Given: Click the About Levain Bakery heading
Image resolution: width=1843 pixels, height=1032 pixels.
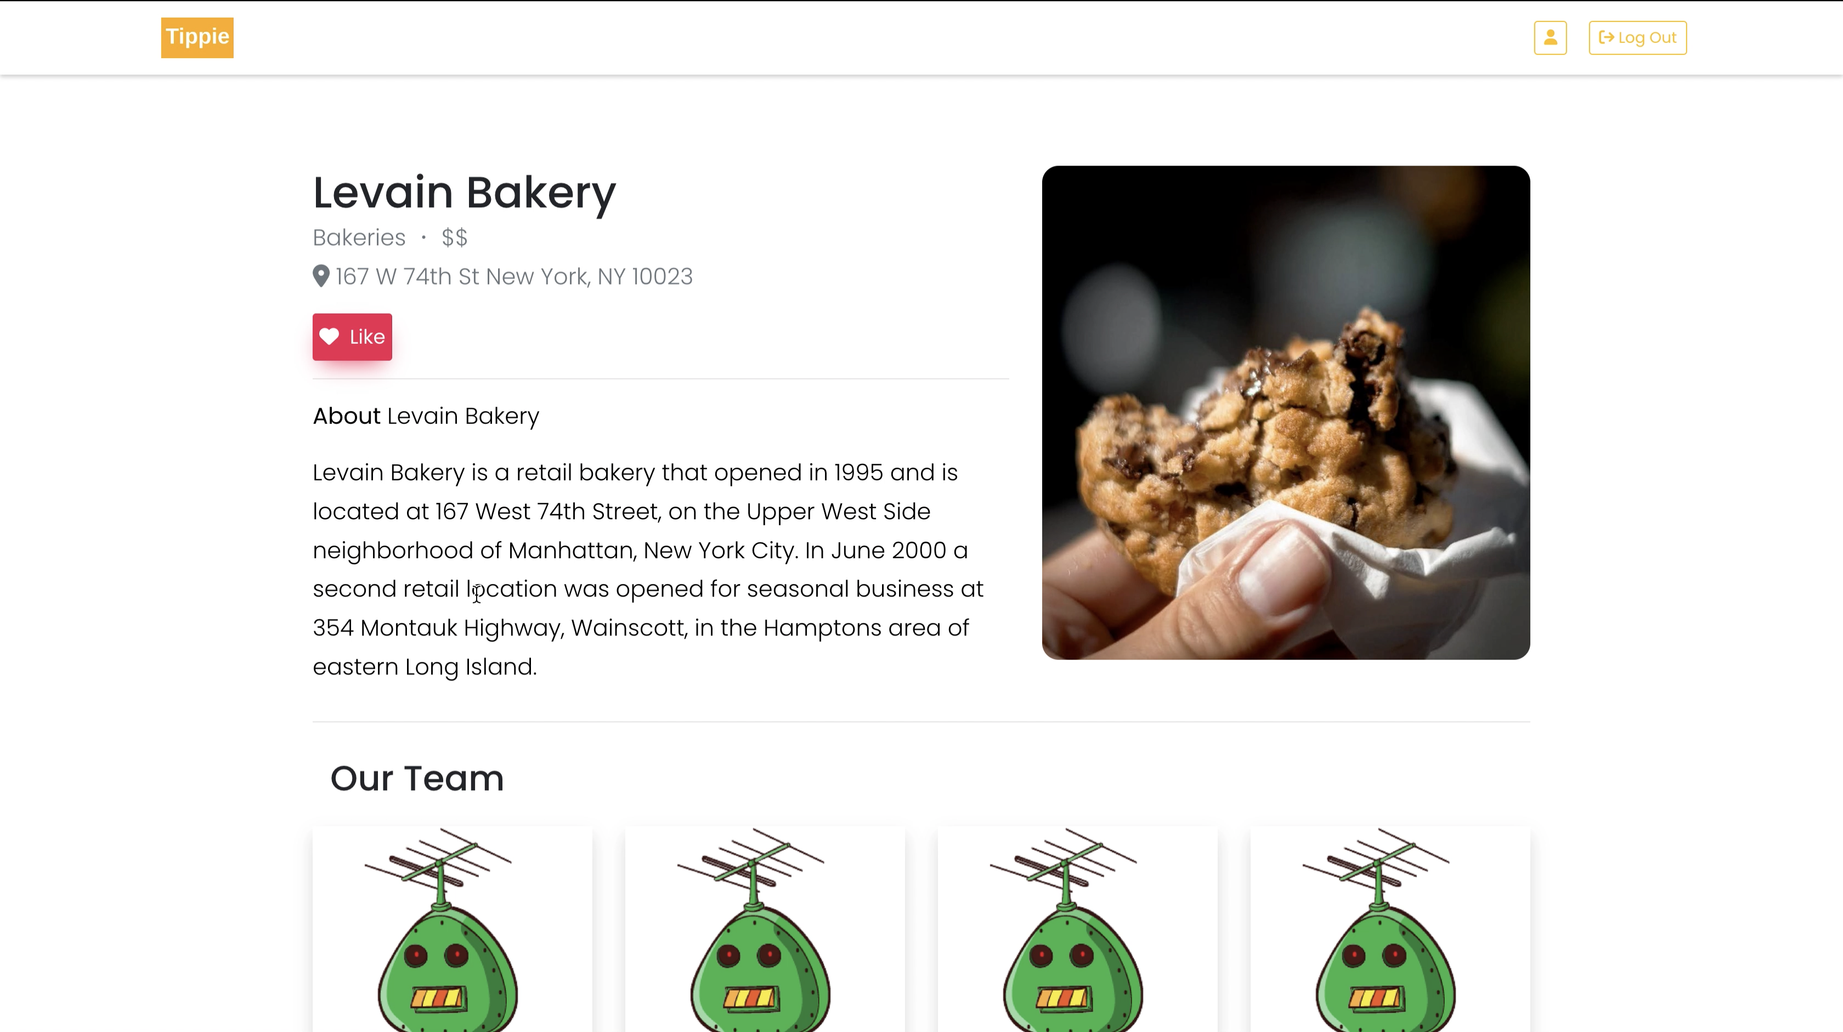Looking at the screenshot, I should (426, 416).
